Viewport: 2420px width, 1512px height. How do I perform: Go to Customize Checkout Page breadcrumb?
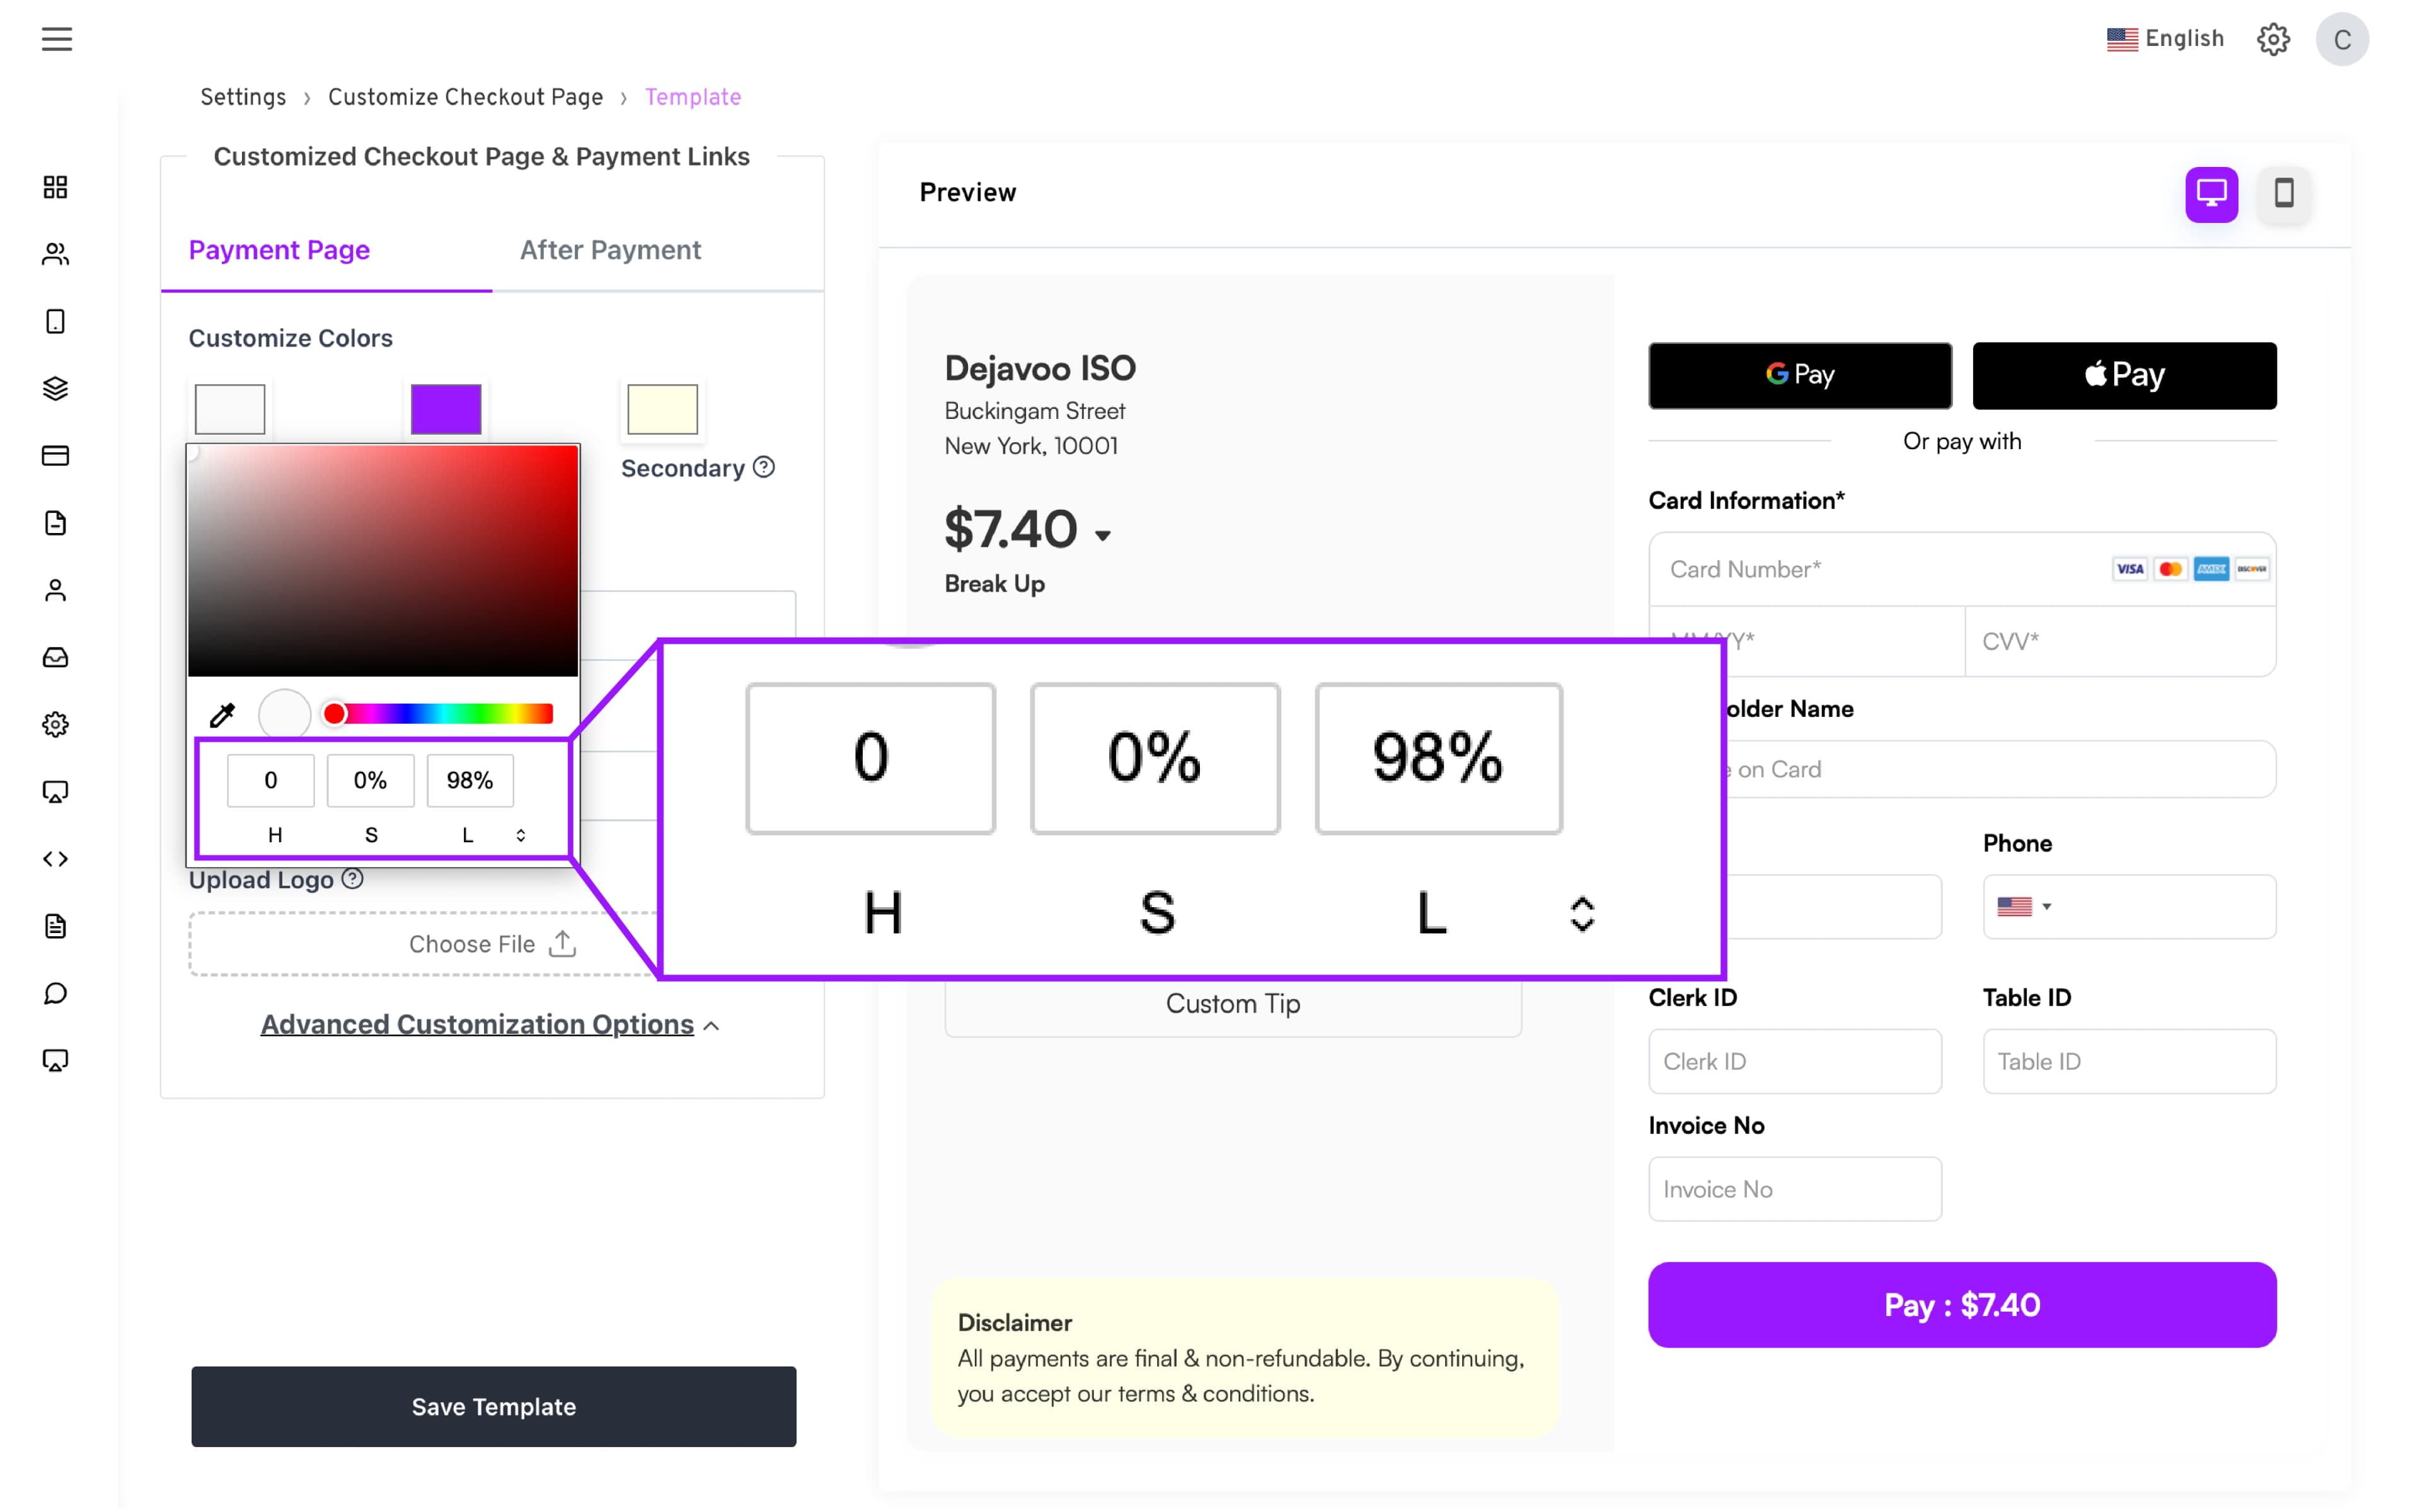pos(465,97)
